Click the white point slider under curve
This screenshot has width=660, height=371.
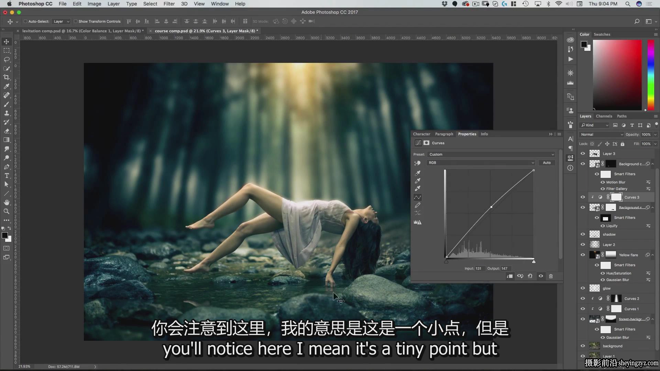point(534,262)
